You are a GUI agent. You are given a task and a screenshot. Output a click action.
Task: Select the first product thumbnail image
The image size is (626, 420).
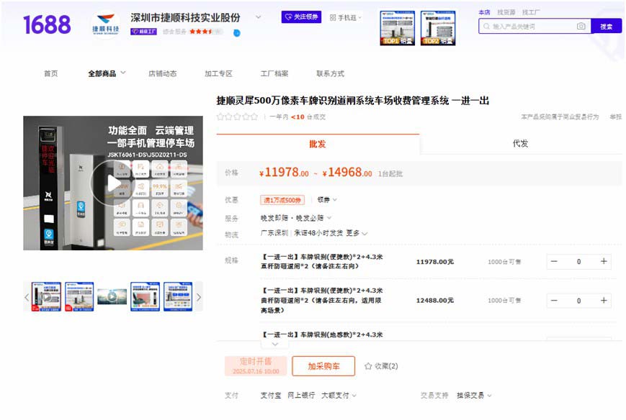click(x=46, y=296)
